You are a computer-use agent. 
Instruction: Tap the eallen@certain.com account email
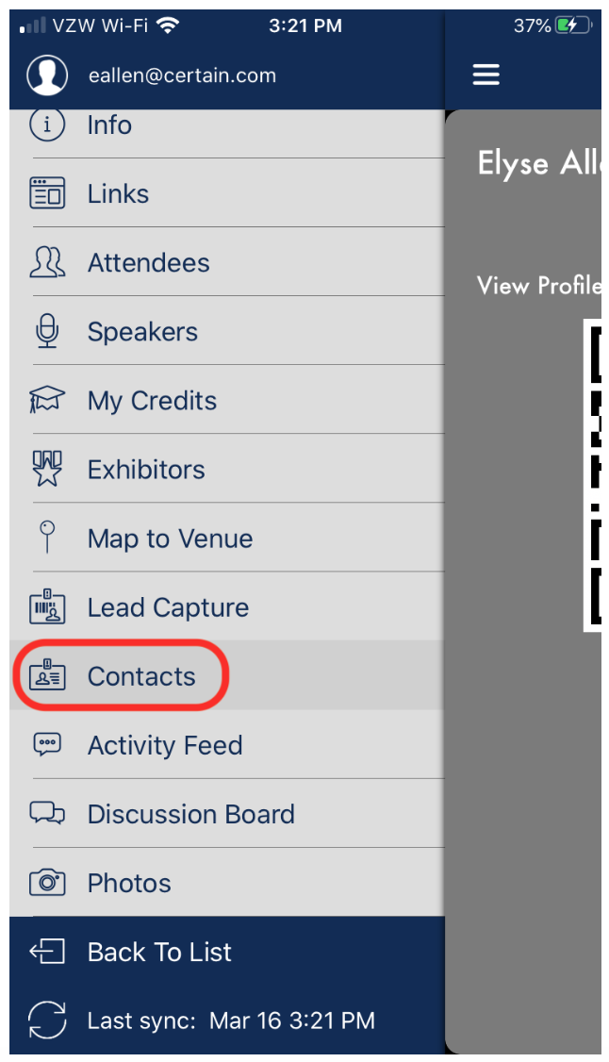[182, 75]
